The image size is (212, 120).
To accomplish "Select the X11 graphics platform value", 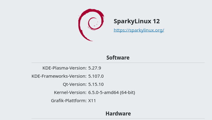I will point(92,101).
